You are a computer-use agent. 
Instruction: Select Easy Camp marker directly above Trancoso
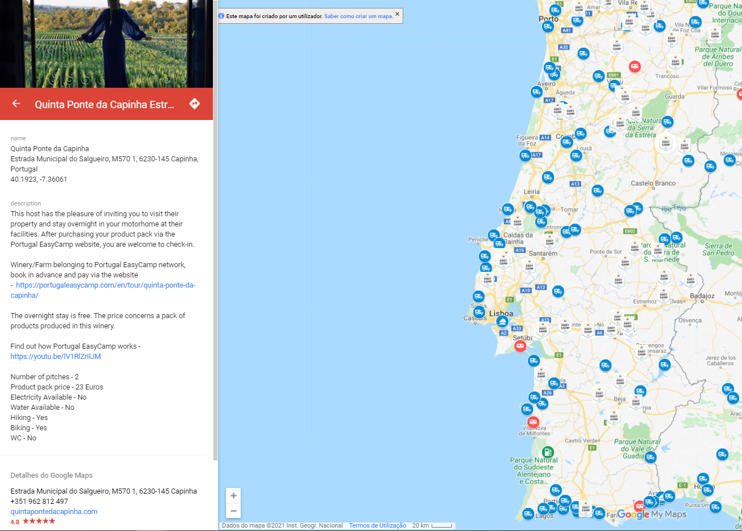pos(675,62)
